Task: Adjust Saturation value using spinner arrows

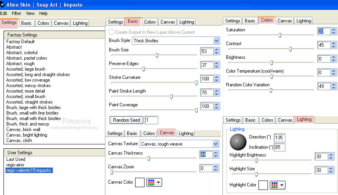Action: (x=333, y=31)
